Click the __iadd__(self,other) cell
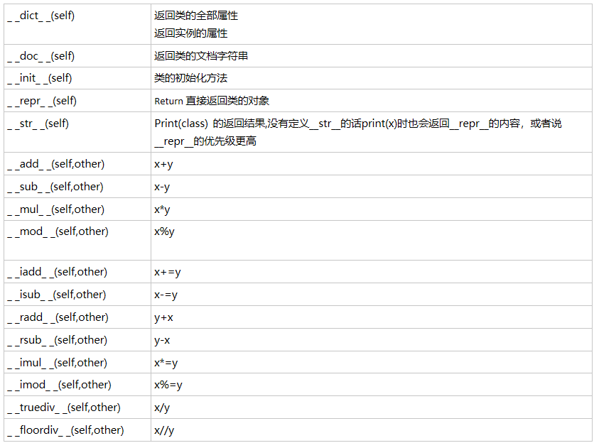This screenshot has height=443, width=594. (58, 272)
